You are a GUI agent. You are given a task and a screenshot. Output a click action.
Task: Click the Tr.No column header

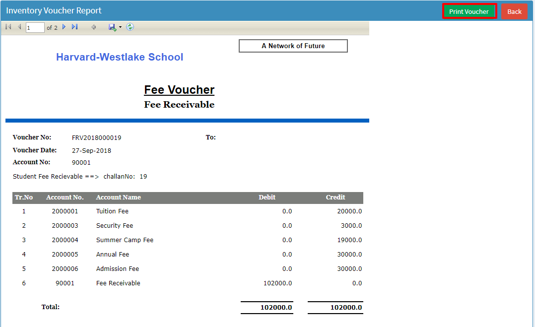pos(23,197)
